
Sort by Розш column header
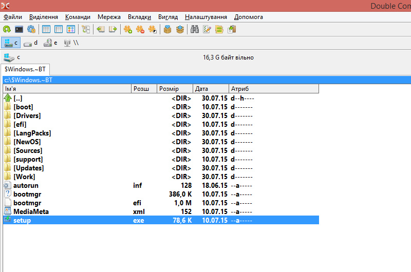144,89
